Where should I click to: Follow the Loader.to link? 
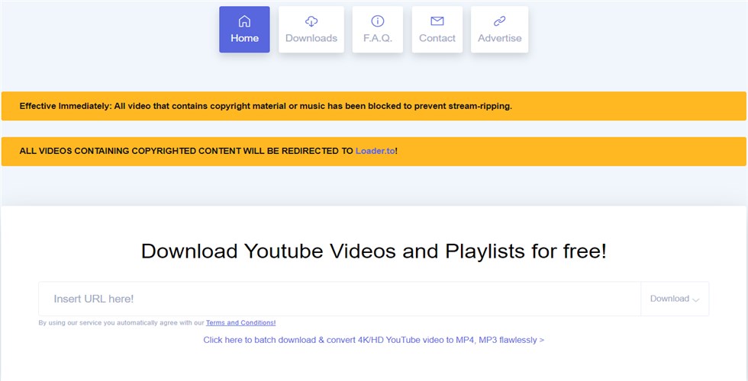(x=375, y=151)
